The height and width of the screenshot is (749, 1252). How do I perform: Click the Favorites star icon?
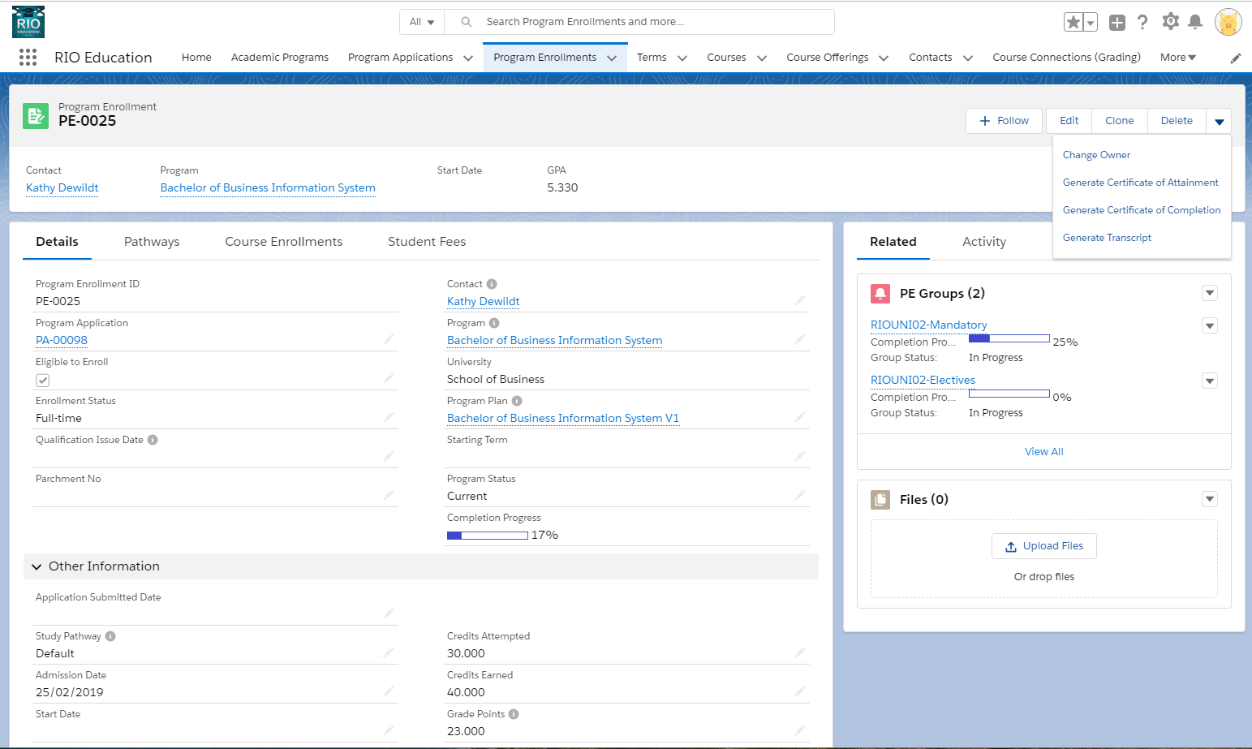point(1073,23)
